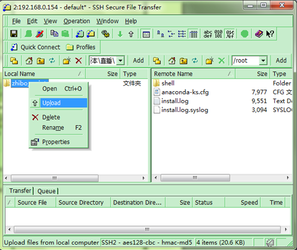Click the window layout icon in toolbar
The height and width of the screenshot is (250, 297).
pos(146,34)
